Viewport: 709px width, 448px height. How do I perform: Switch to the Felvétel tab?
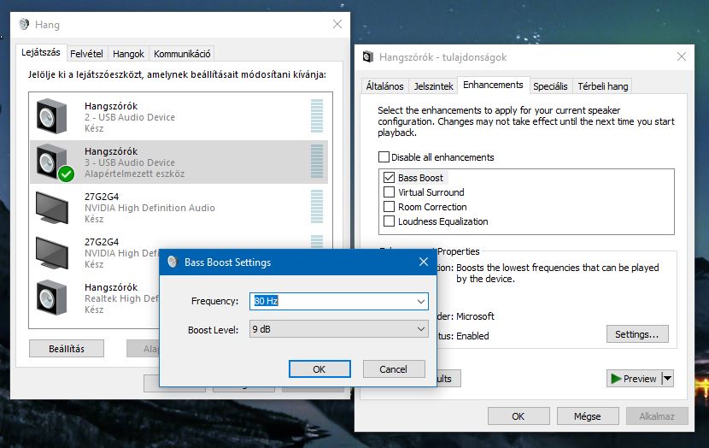pyautogui.click(x=87, y=54)
